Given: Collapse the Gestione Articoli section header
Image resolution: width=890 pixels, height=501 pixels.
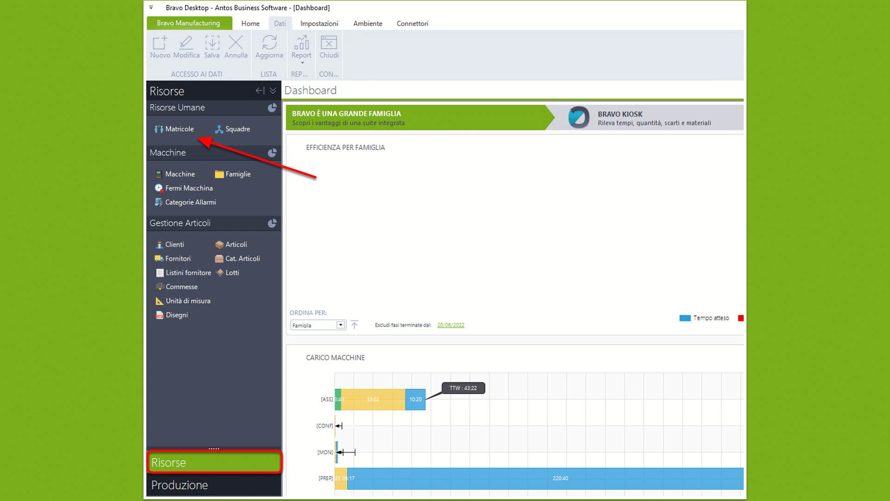Looking at the screenshot, I should click(214, 223).
